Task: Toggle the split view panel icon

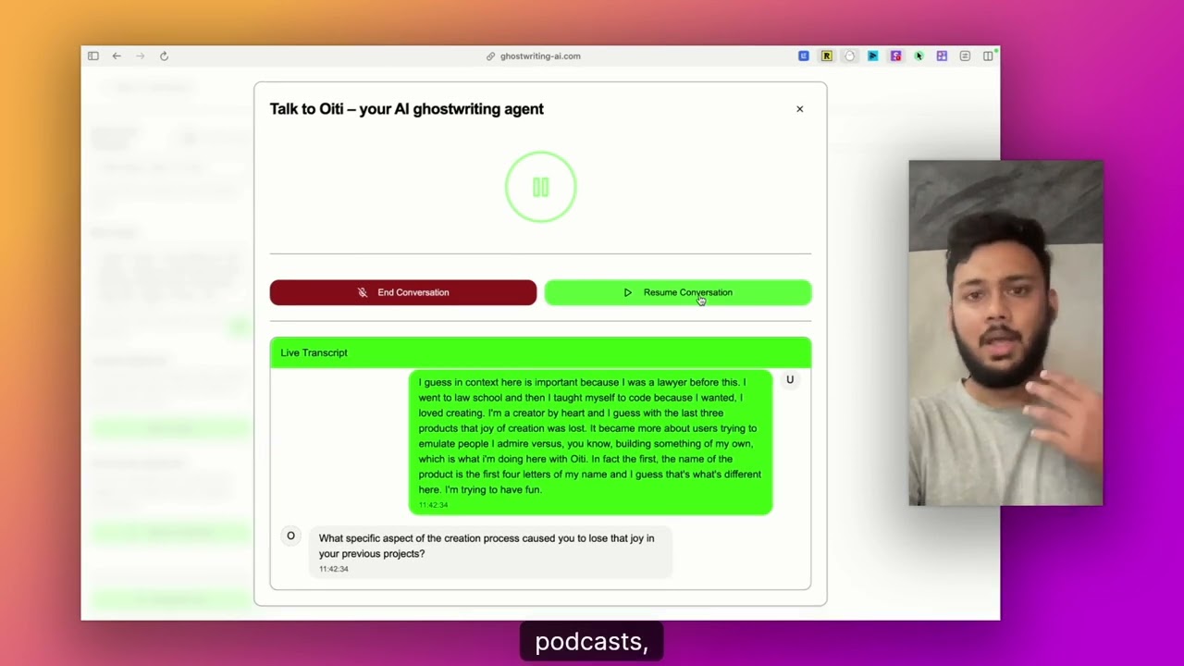Action: tap(988, 56)
